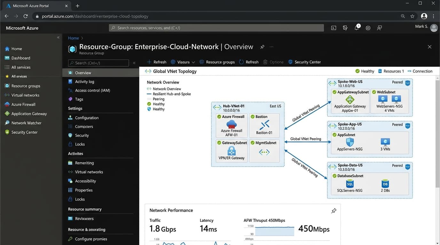
Task: Select the VPN/ER Gateway lock icon
Action: (232, 151)
